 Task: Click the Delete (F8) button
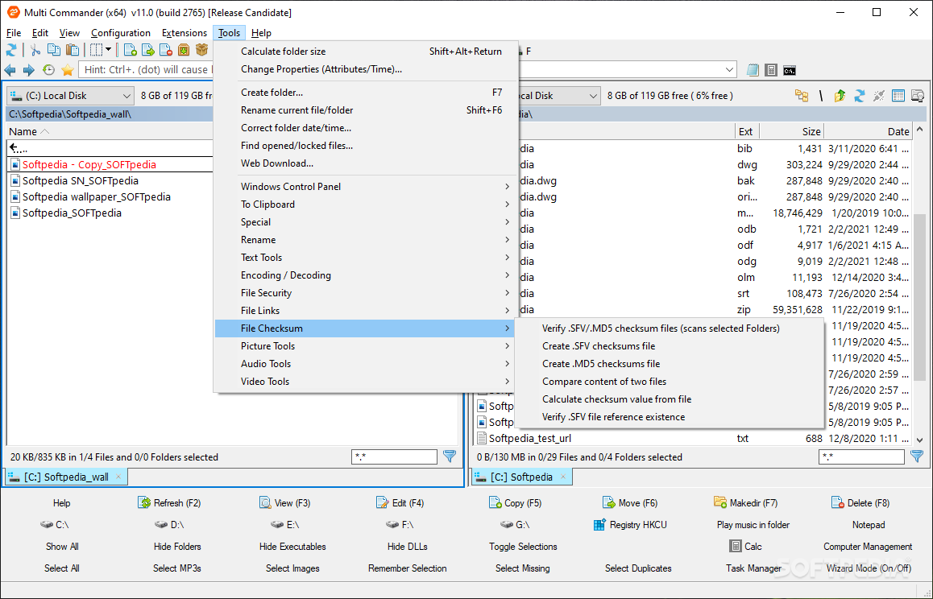click(x=860, y=502)
